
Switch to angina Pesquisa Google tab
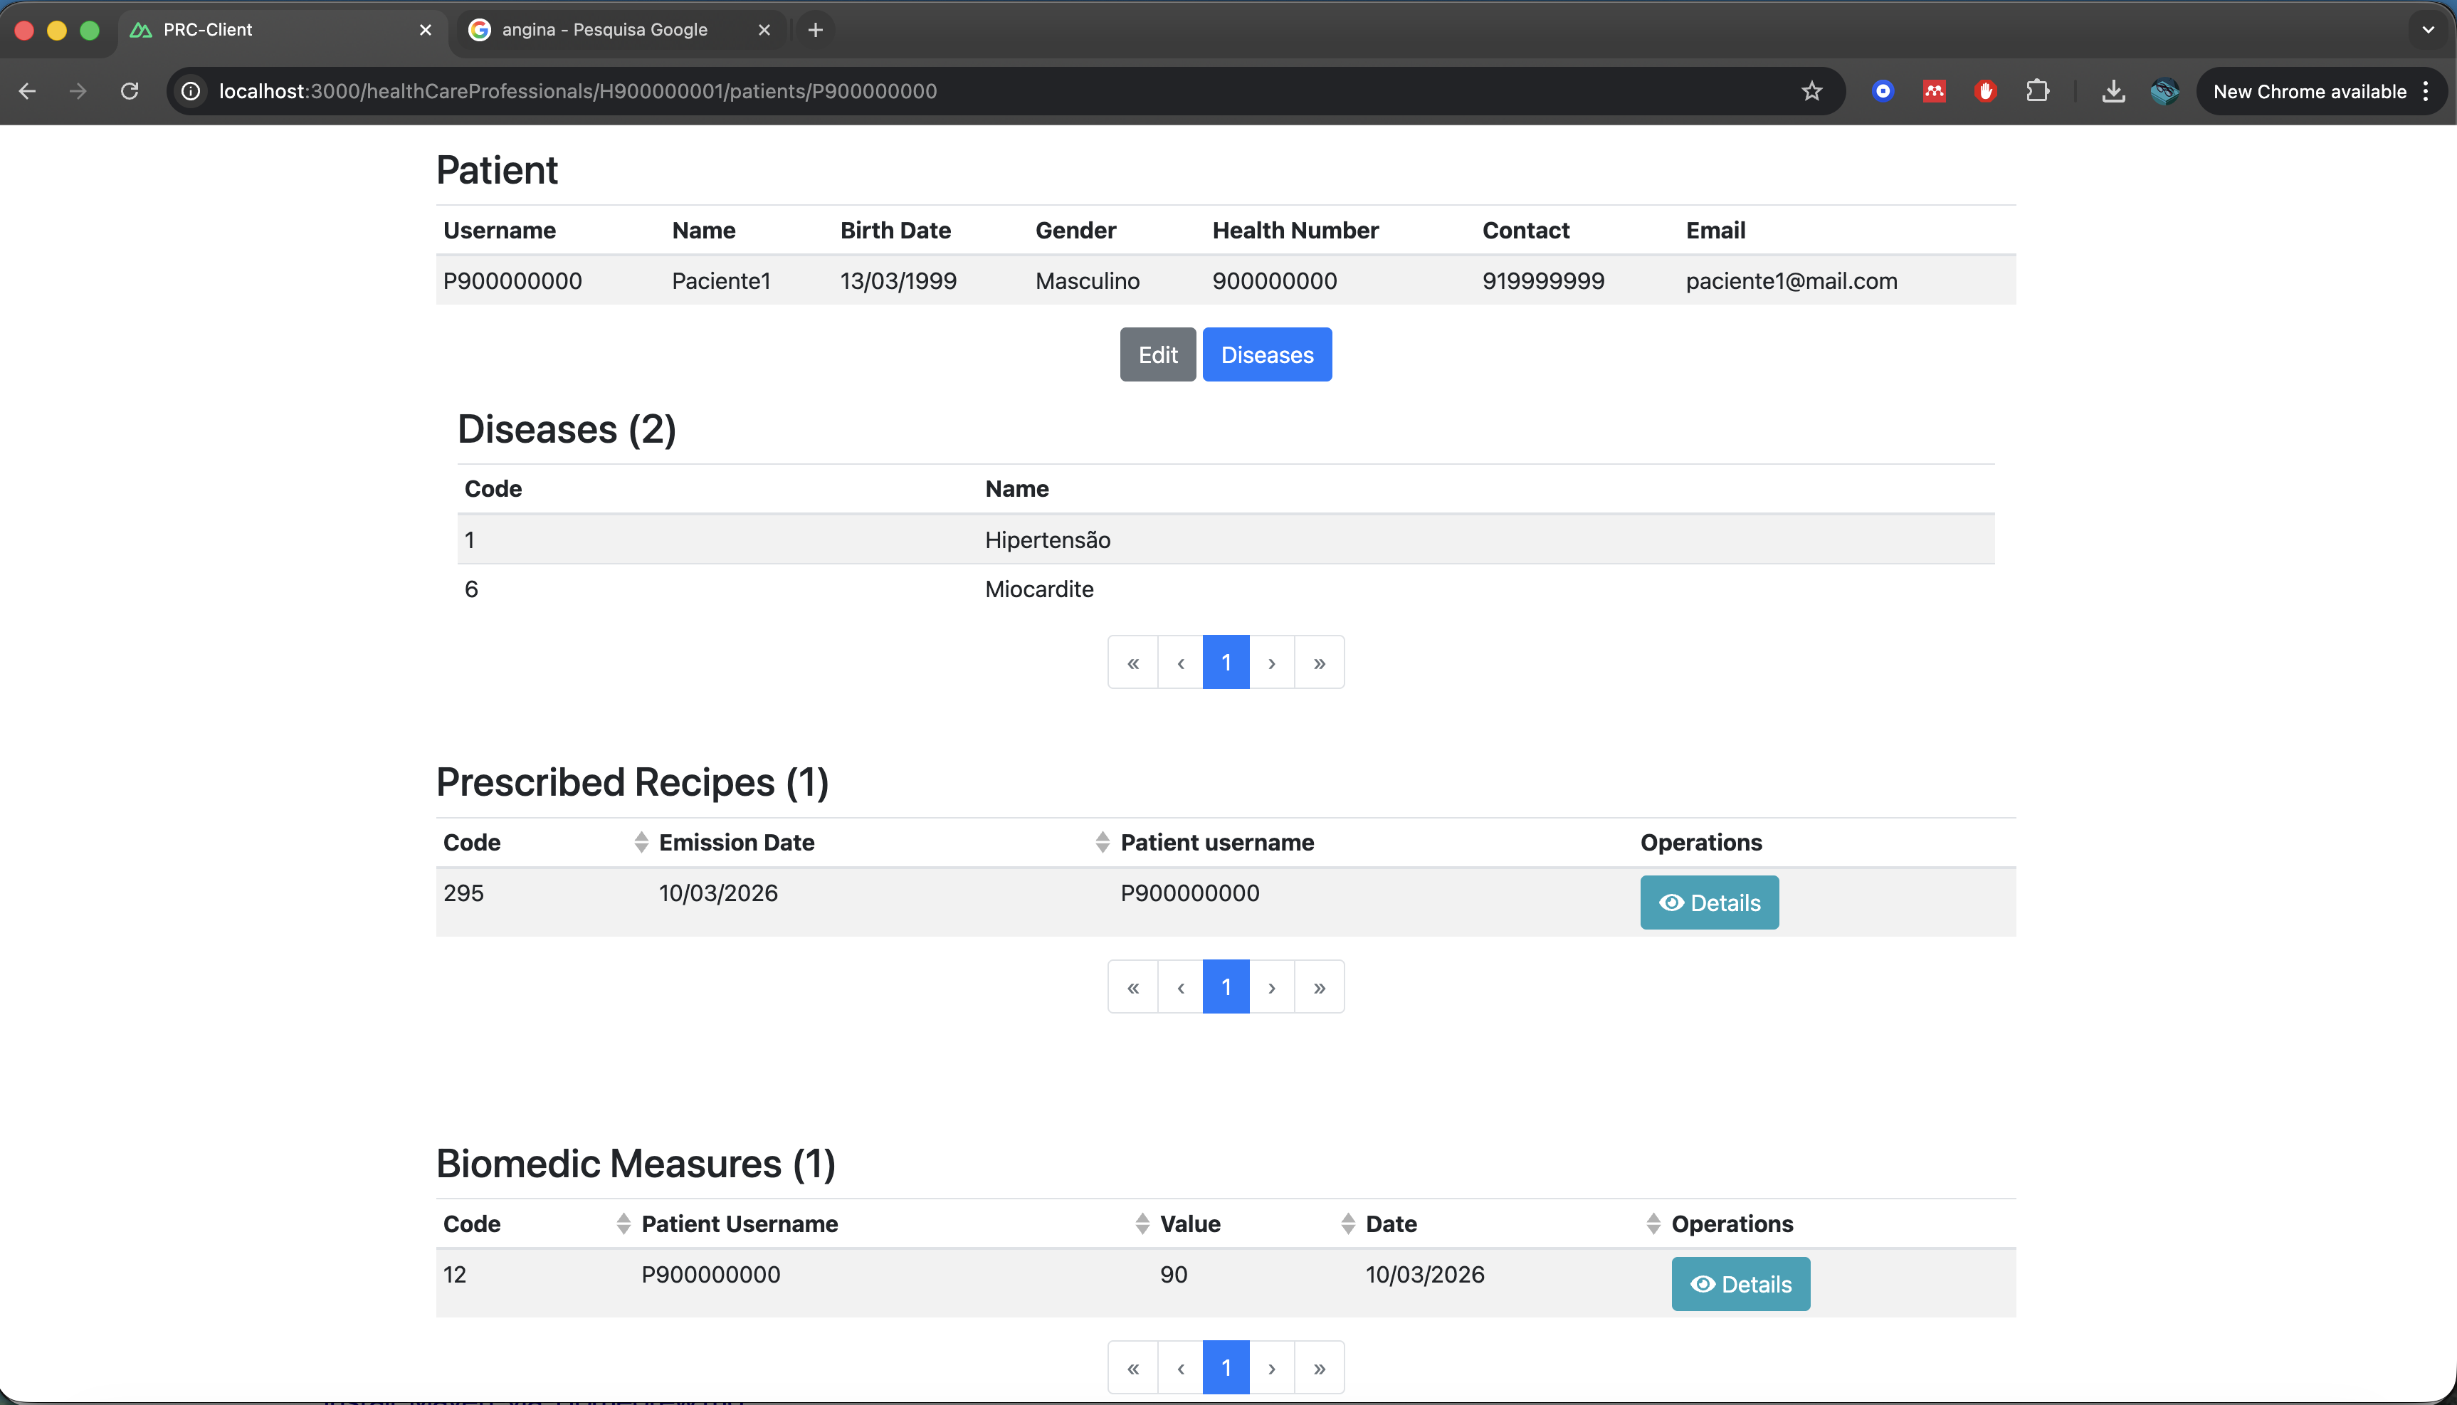tap(605, 30)
